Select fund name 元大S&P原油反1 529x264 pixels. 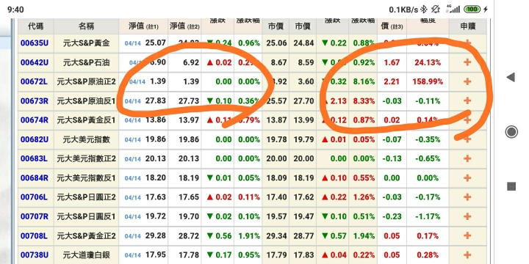[87, 100]
